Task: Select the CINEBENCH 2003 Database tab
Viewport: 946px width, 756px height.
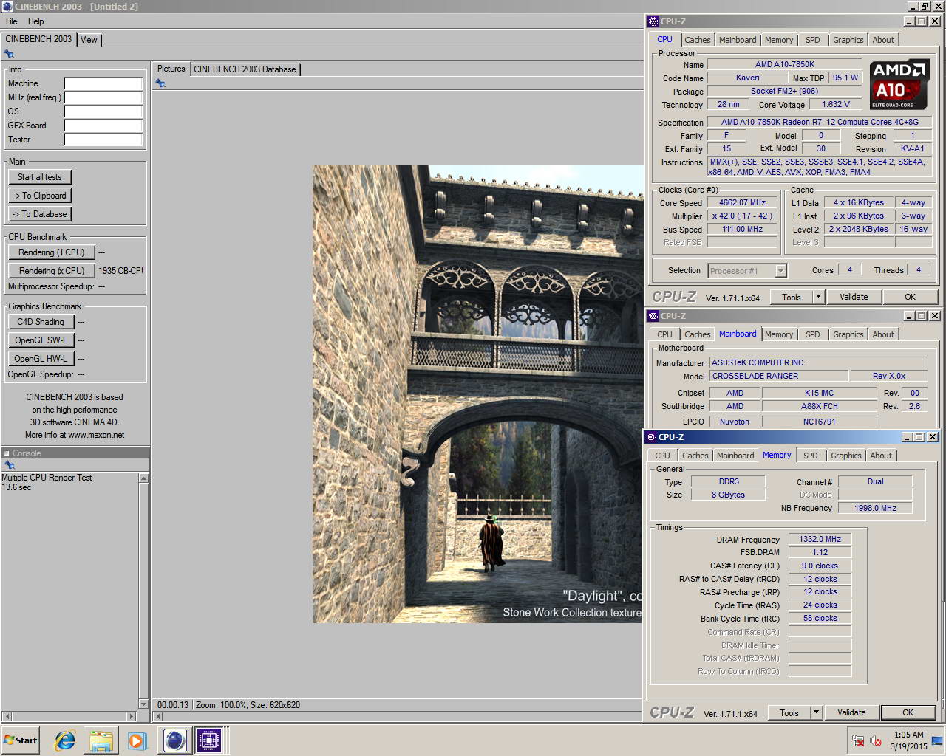Action: click(245, 69)
